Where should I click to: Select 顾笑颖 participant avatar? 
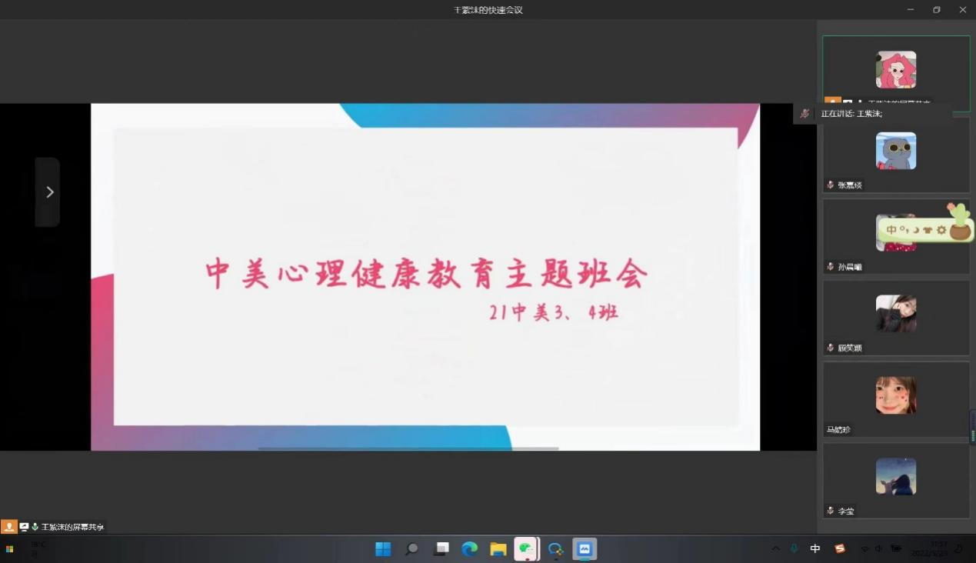click(896, 314)
